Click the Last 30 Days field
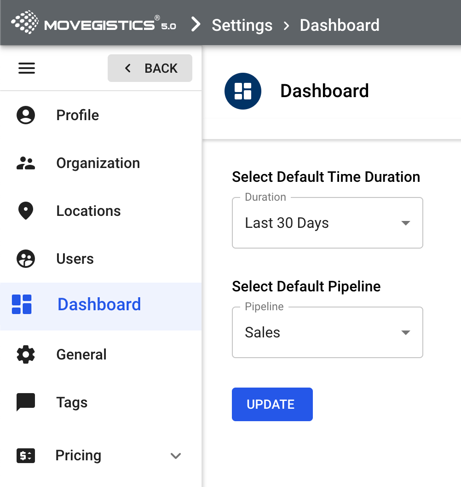The width and height of the screenshot is (461, 487). 317,223
